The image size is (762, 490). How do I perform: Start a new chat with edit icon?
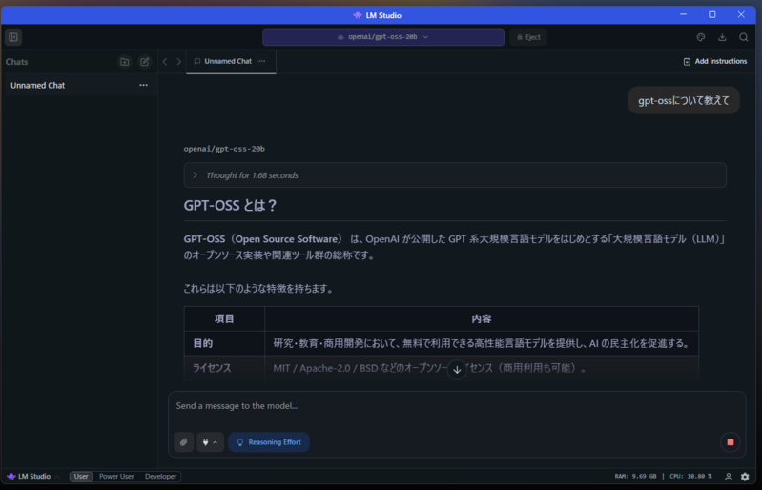pos(144,62)
